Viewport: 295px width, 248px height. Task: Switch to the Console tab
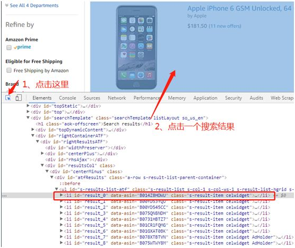point(67,98)
